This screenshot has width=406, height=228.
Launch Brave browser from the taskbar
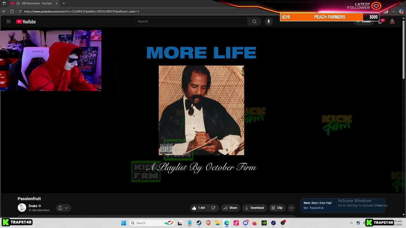208,223
